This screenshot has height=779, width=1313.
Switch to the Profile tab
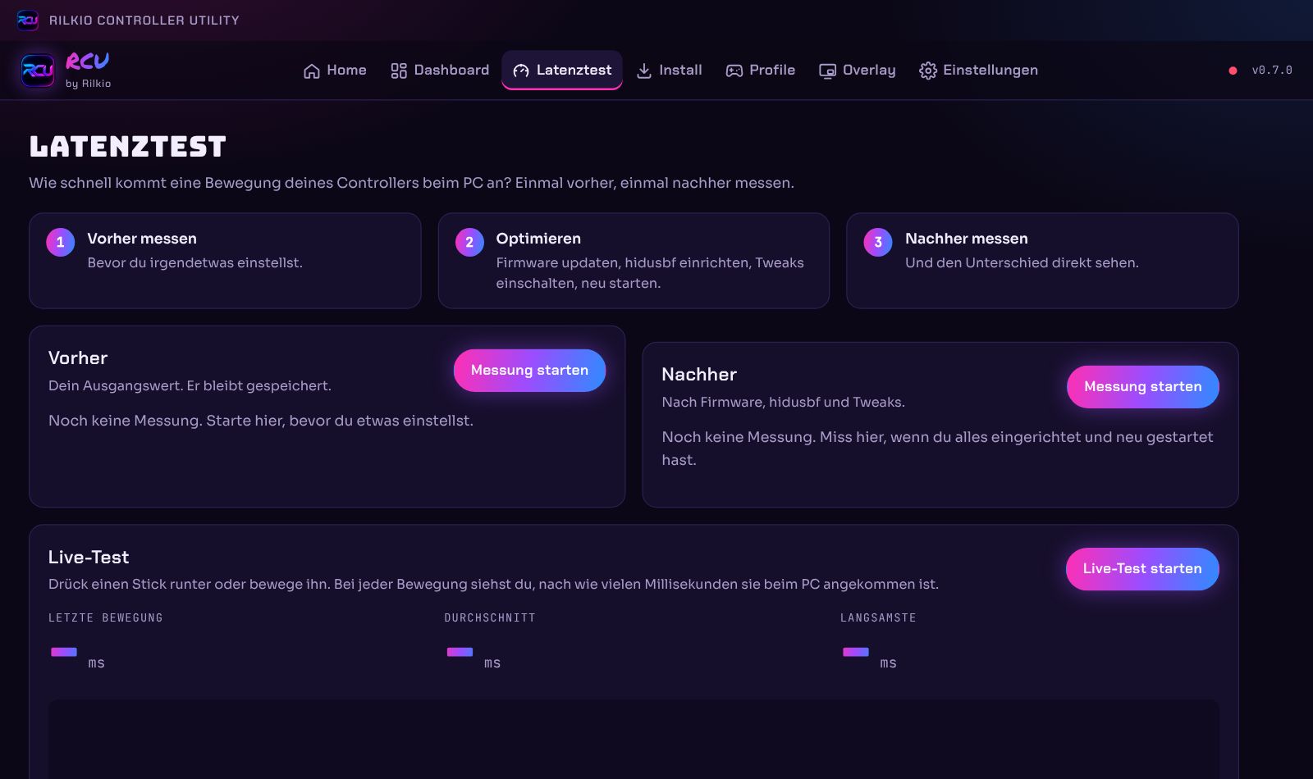[x=761, y=71]
